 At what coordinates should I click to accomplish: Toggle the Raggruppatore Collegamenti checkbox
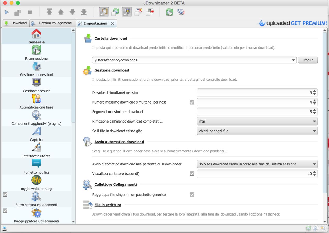[5, 211]
